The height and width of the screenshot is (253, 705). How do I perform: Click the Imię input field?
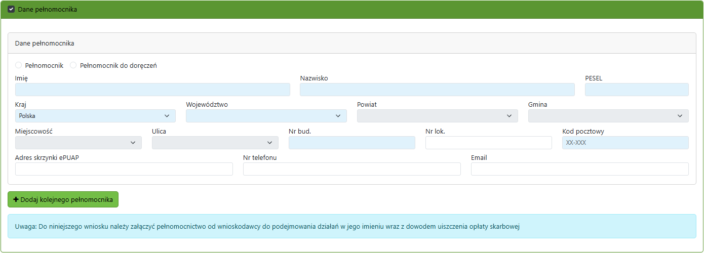pyautogui.click(x=152, y=90)
